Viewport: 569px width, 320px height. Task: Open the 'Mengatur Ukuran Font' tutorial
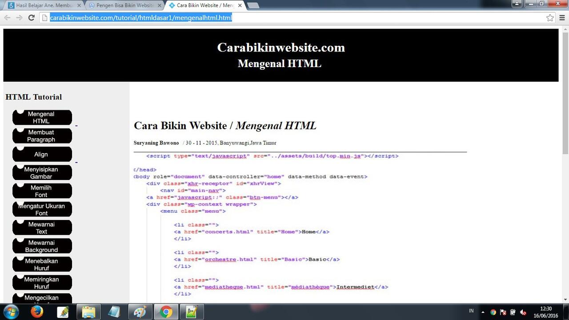[42, 209]
